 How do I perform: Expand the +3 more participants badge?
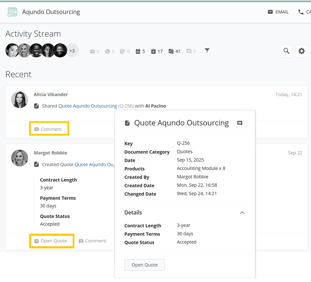coord(72,51)
